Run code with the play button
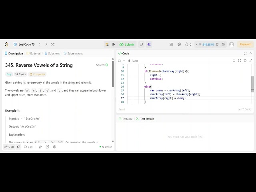 click(x=114, y=44)
